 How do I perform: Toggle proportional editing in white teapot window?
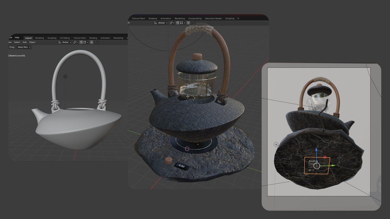(92, 42)
